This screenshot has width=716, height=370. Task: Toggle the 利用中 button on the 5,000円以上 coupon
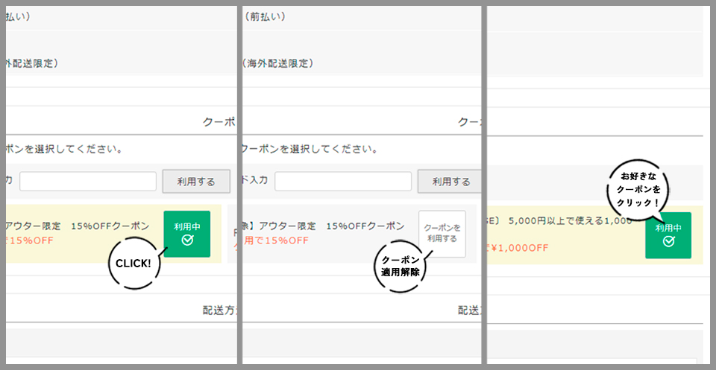pos(668,235)
